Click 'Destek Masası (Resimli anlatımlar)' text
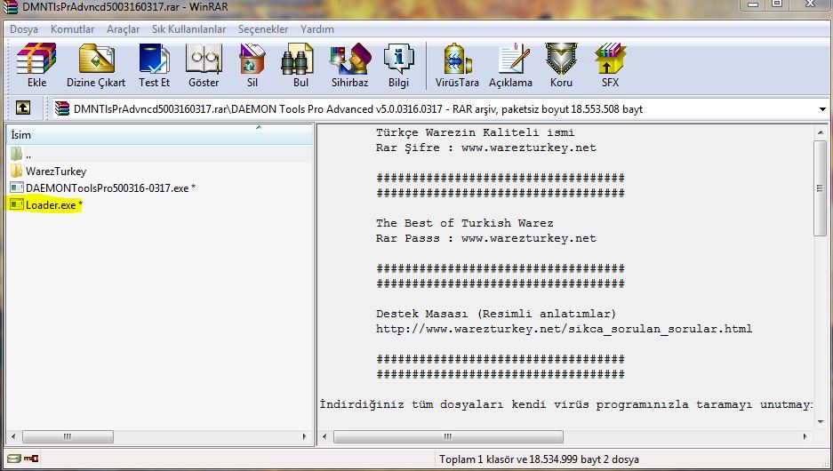This screenshot has width=833, height=471. coord(496,314)
